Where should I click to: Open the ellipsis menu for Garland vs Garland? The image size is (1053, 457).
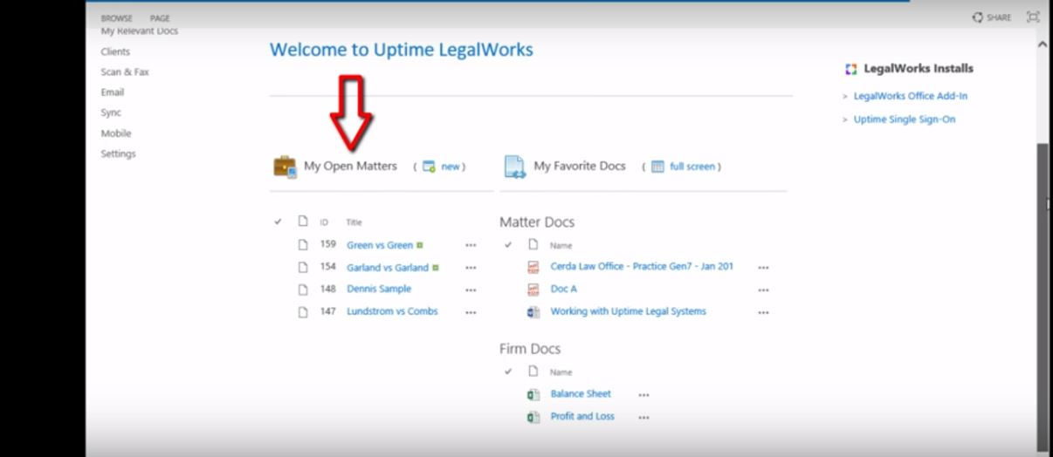pos(471,269)
